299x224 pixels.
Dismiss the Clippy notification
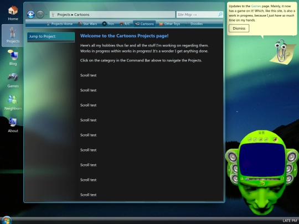239,28
